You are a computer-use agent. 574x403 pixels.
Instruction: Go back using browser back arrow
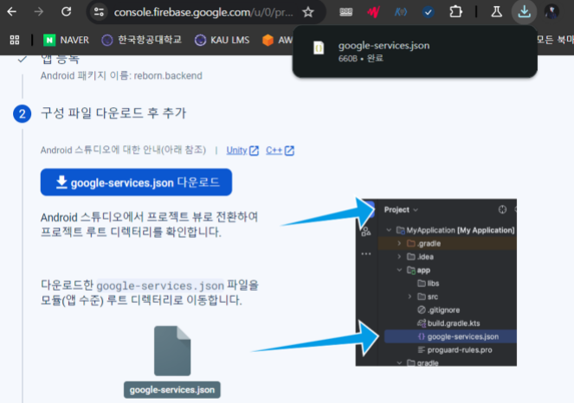coord(12,12)
